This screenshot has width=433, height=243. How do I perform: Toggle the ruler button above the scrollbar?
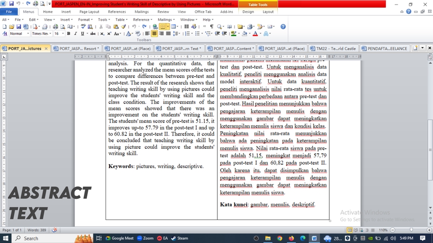click(x=430, y=57)
